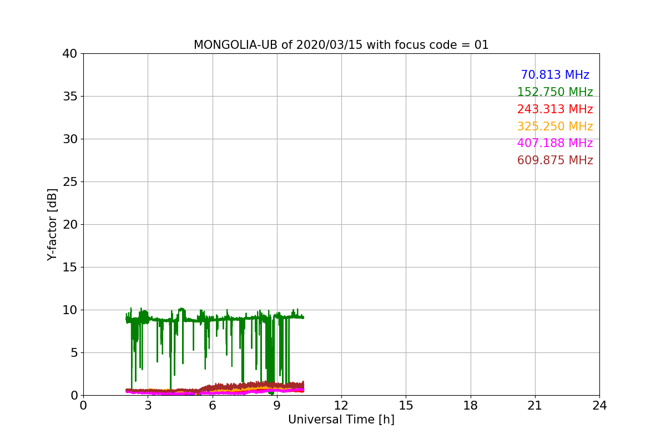Click the y-axis tick value 5

click(x=73, y=353)
